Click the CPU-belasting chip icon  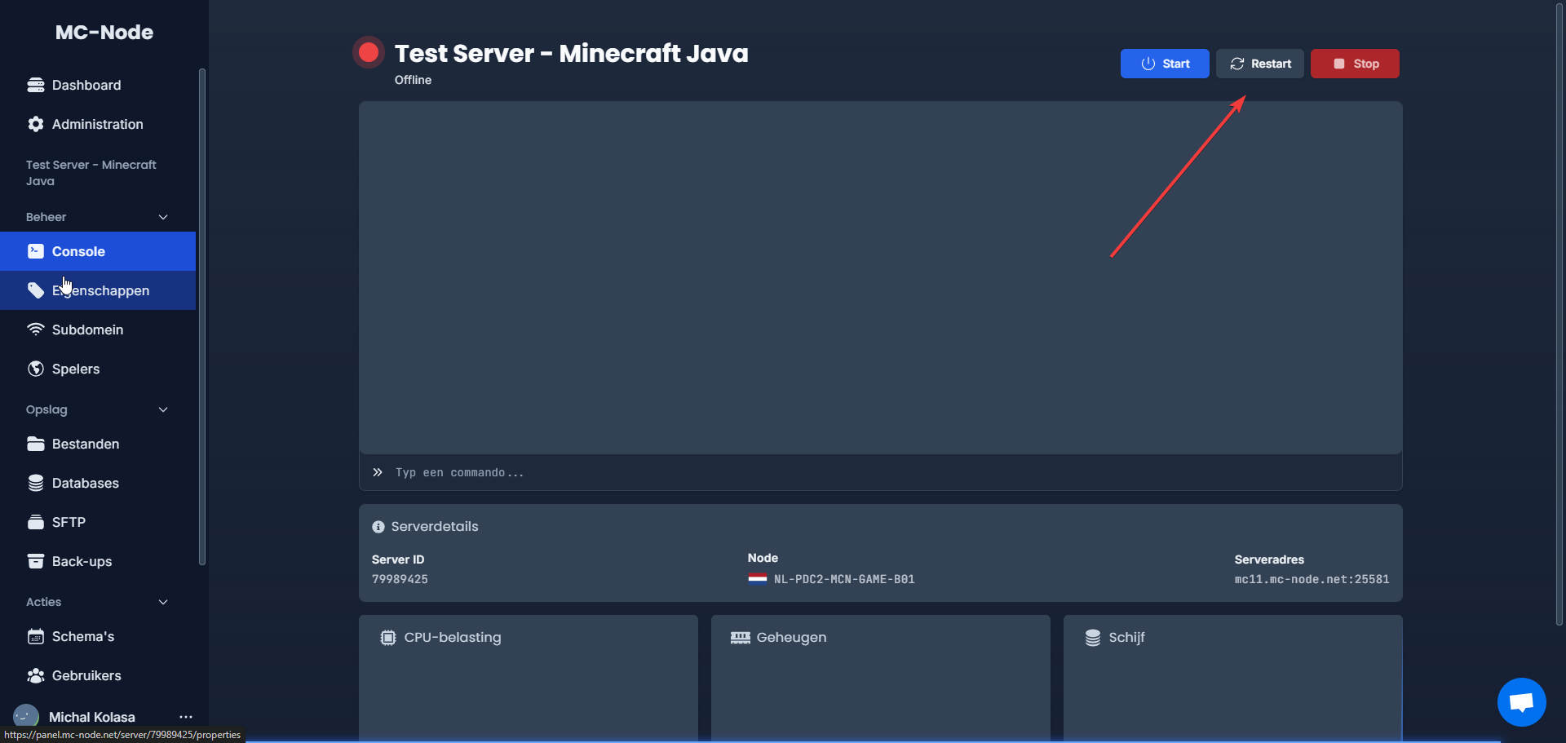pyautogui.click(x=388, y=638)
